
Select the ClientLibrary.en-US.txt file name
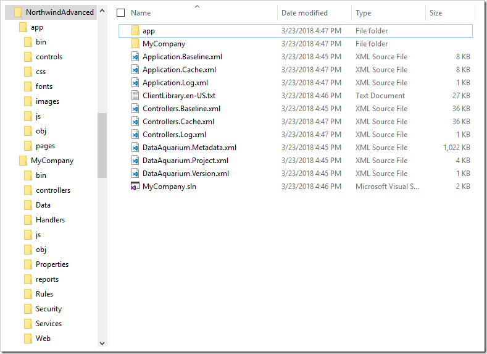(179, 95)
